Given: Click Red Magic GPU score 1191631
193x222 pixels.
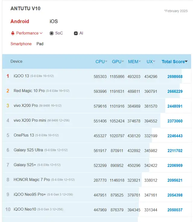Looking at the screenshot, I should [117, 91].
